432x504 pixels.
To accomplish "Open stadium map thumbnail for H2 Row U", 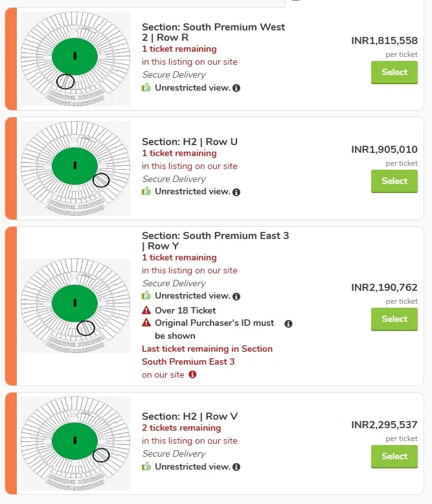I will click(x=76, y=168).
